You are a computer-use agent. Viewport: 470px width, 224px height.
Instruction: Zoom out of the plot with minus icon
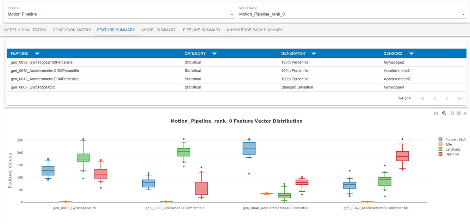point(459,113)
